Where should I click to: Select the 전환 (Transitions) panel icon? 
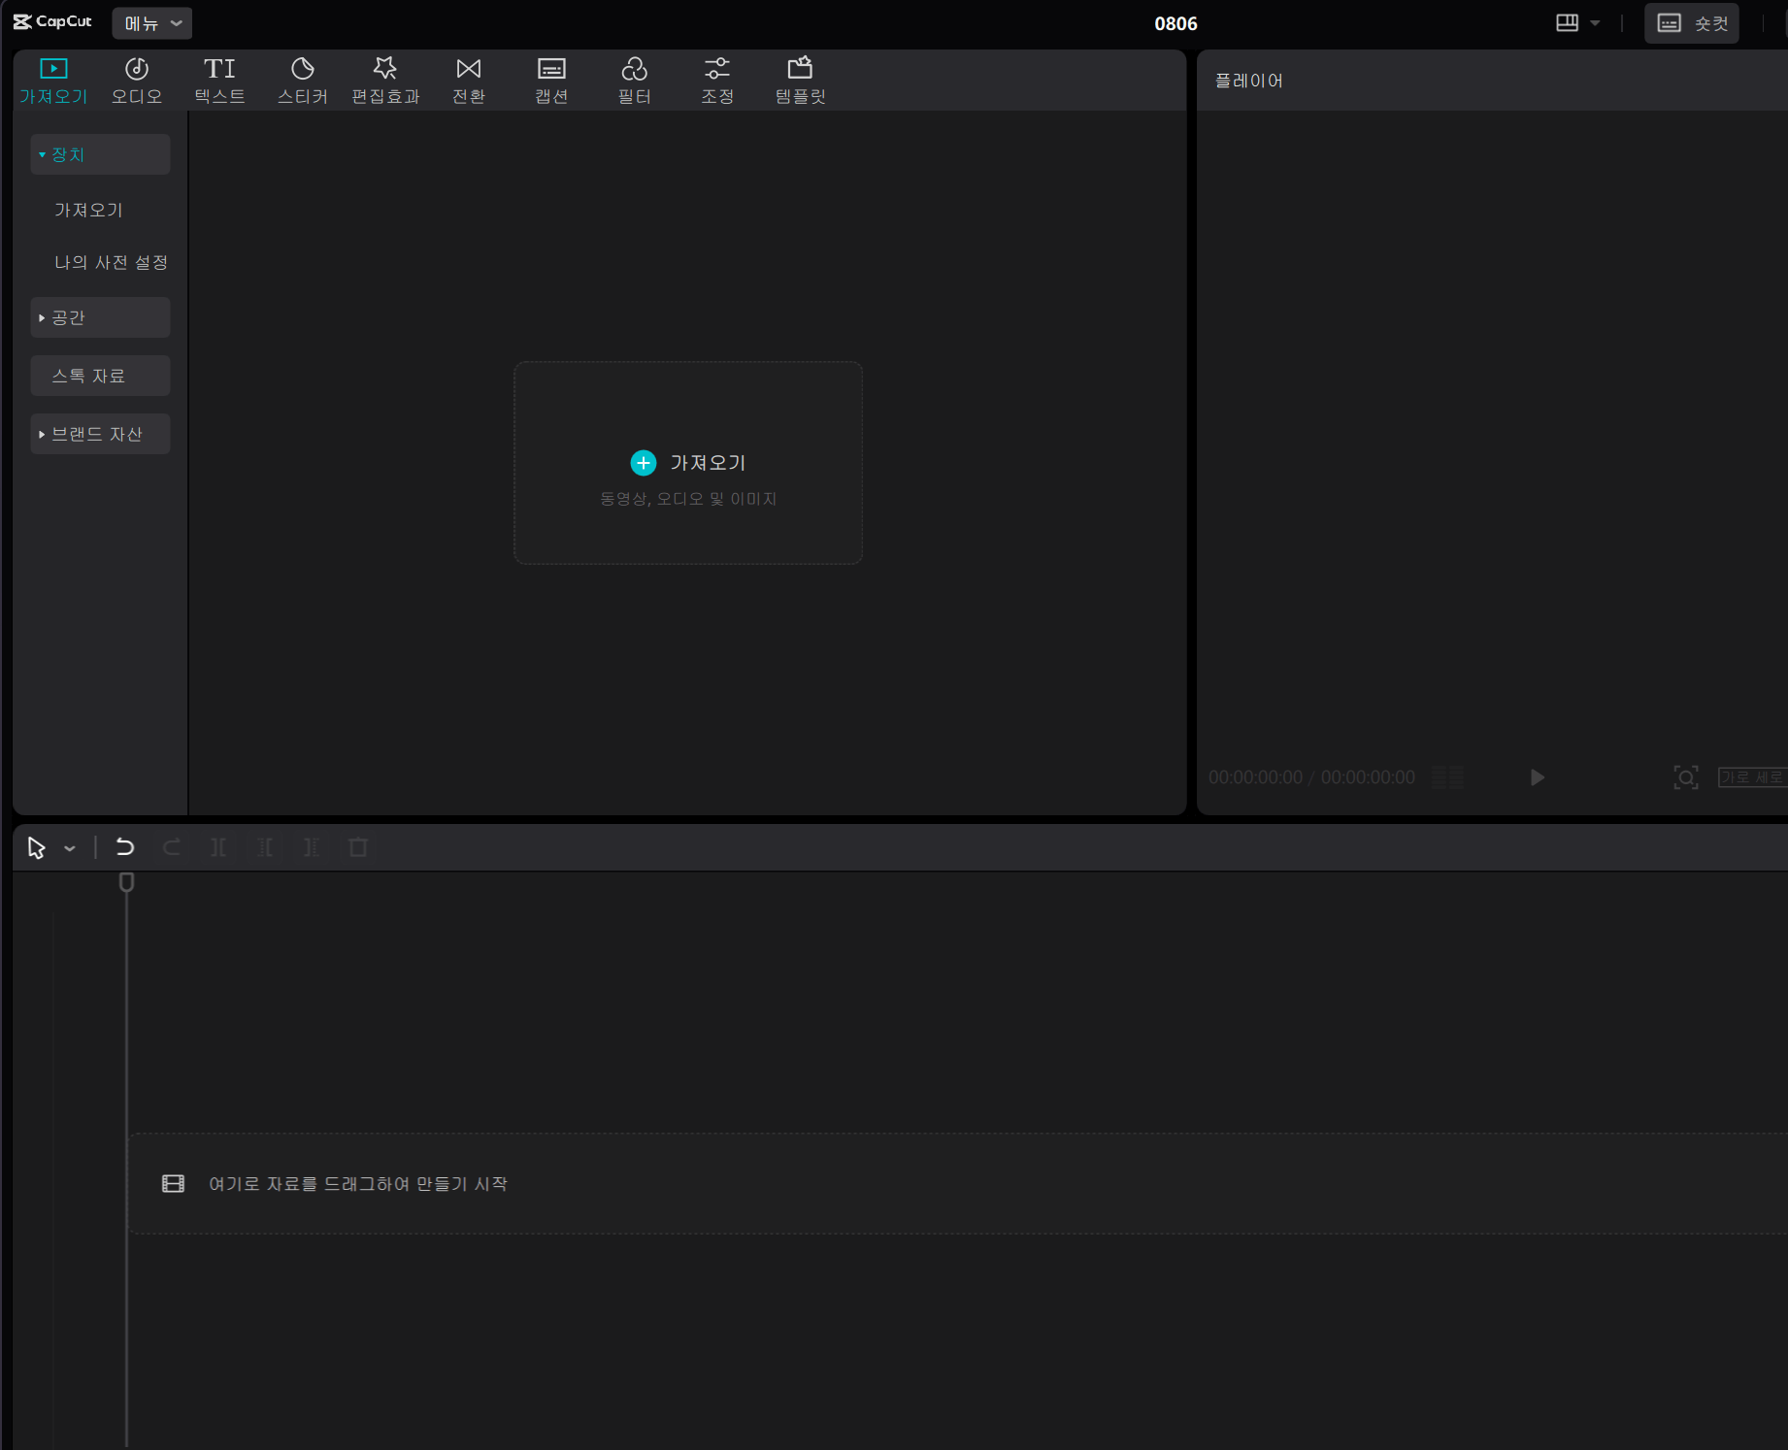click(468, 80)
